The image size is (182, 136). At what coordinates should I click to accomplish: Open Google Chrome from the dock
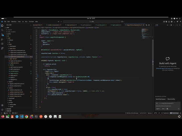pos(26,116)
